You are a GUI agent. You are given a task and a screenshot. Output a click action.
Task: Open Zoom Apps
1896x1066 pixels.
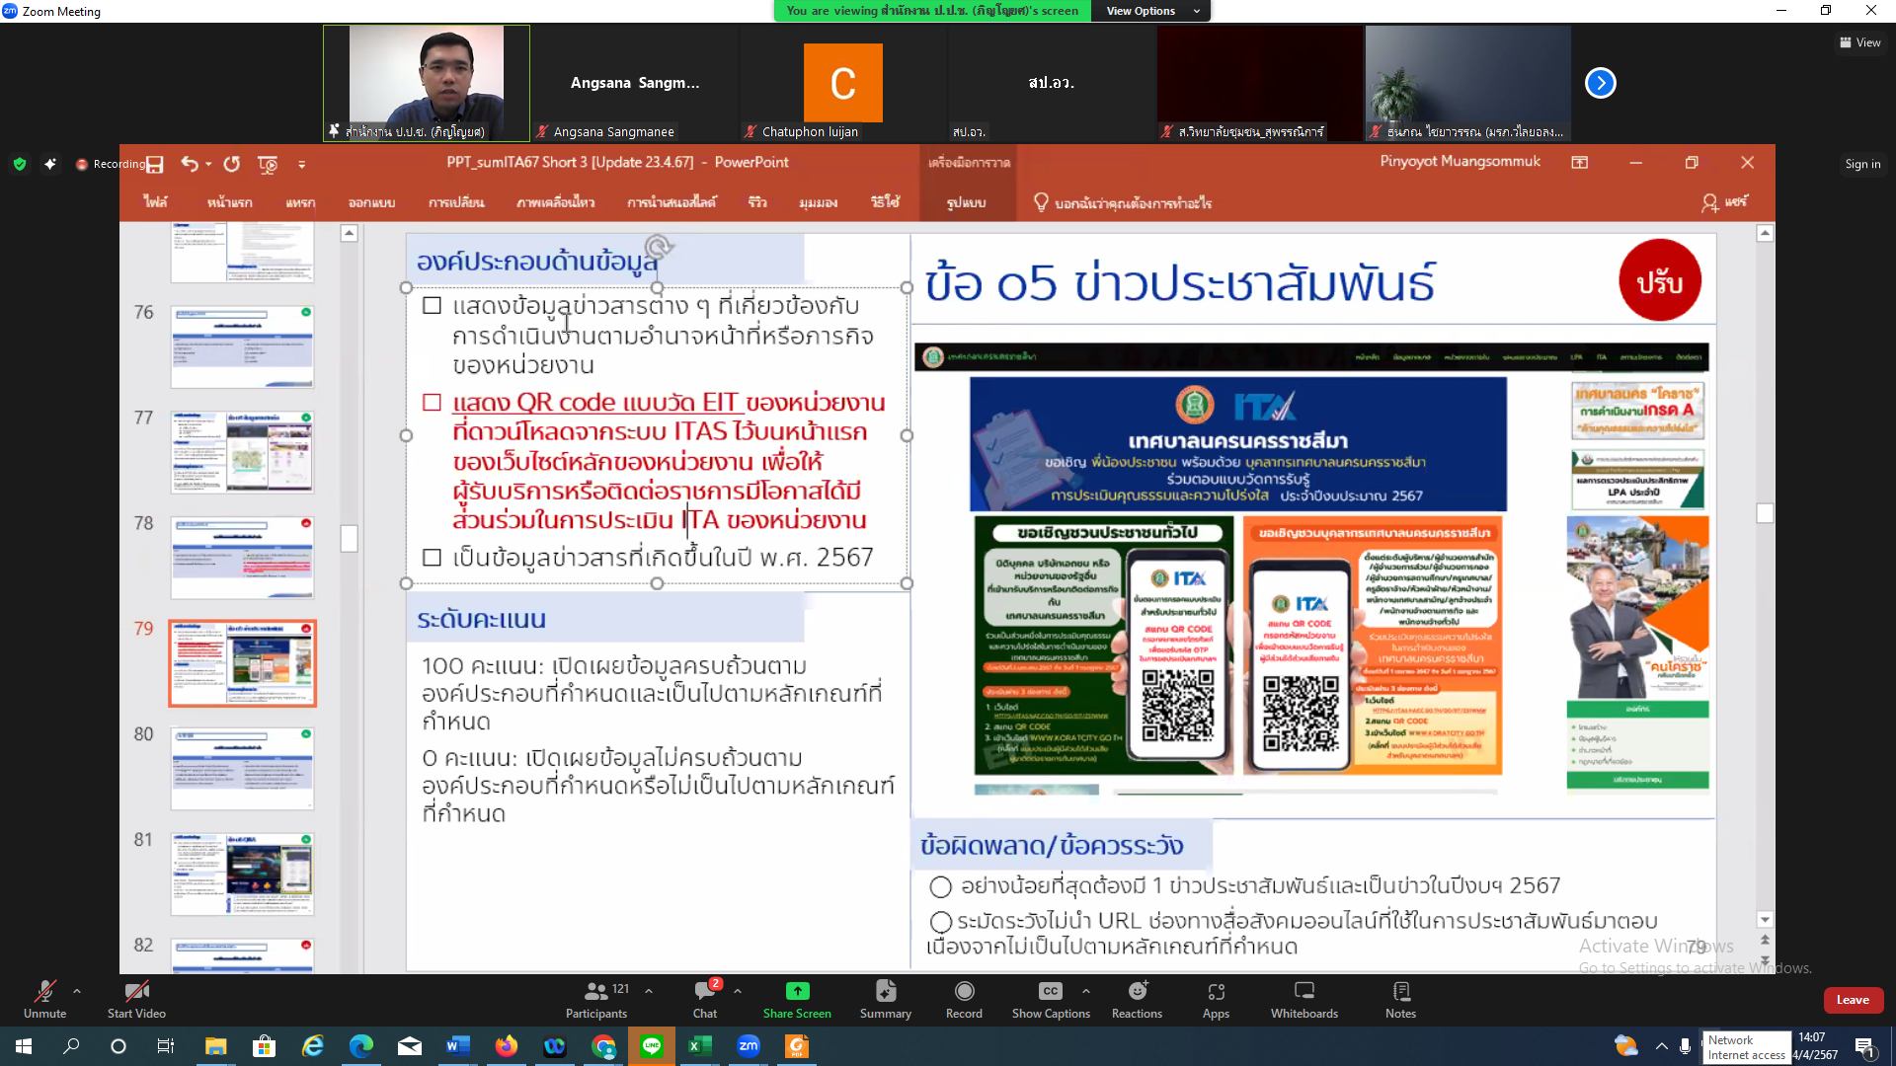[1216, 999]
